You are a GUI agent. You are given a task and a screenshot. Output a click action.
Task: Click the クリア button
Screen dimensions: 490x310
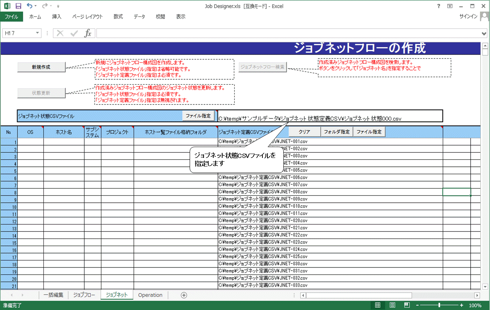[304, 132]
